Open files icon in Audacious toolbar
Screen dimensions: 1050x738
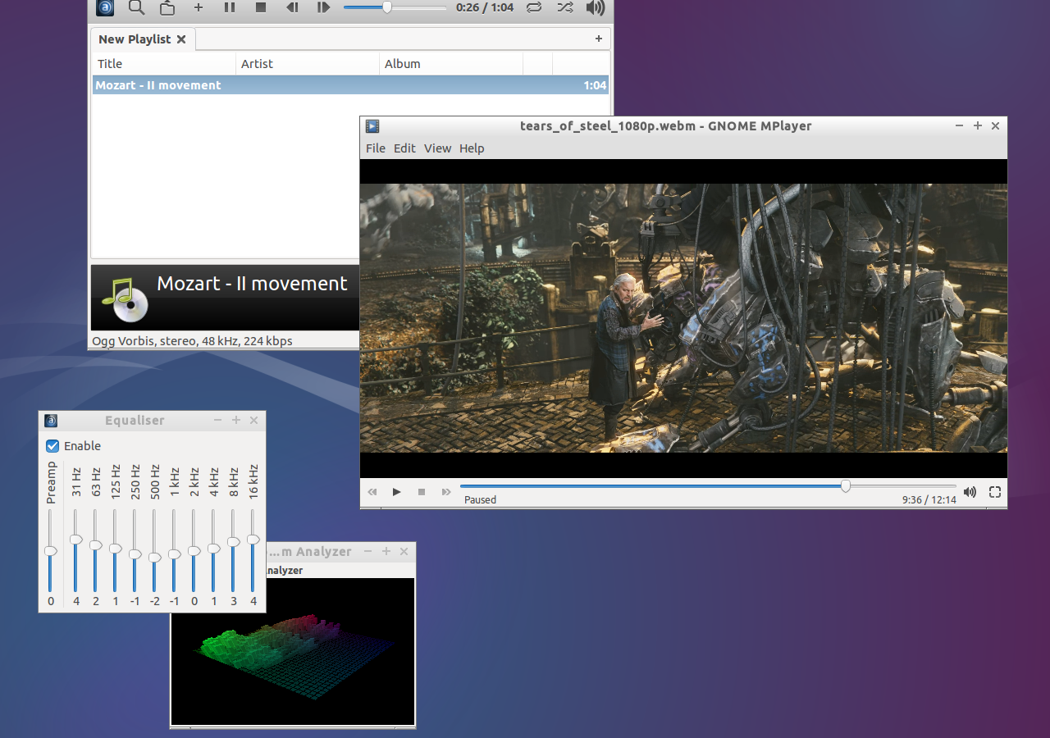pos(167,7)
